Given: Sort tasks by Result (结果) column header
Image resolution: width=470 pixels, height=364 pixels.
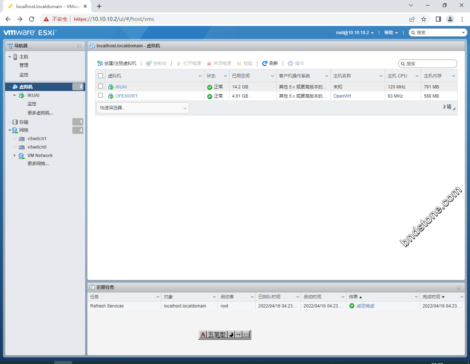Looking at the screenshot, I should (x=383, y=297).
